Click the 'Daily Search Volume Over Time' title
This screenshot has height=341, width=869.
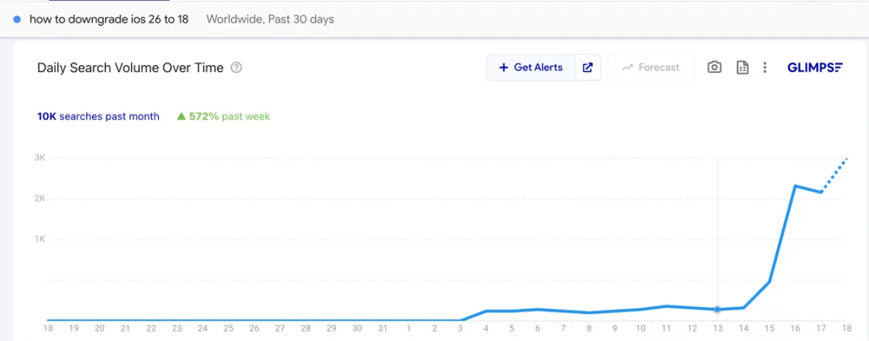pos(130,68)
